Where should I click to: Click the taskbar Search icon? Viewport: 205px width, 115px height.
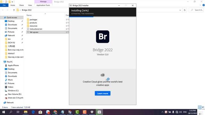point(11,112)
